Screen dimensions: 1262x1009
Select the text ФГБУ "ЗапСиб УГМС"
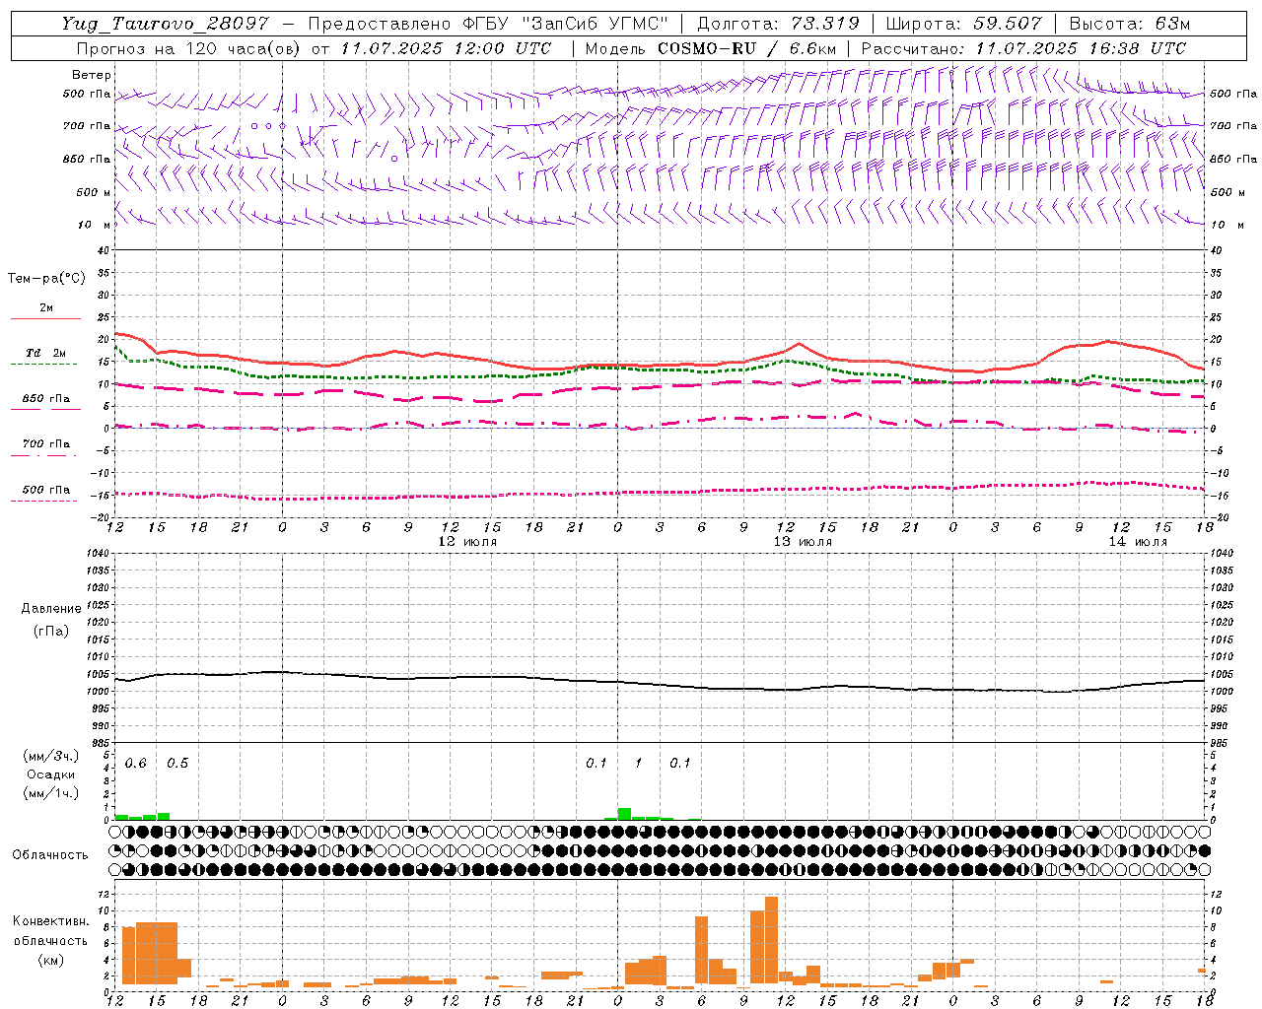coord(566,24)
